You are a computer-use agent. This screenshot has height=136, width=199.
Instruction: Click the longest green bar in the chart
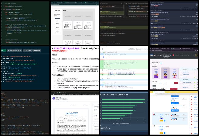point(123,100)
